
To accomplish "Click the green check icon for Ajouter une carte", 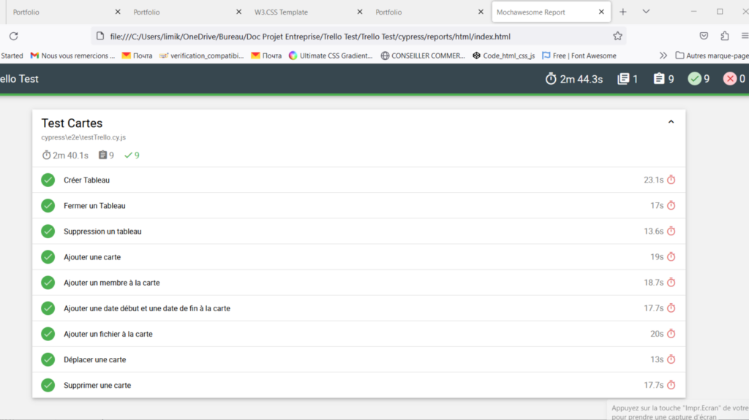I will click(x=48, y=257).
